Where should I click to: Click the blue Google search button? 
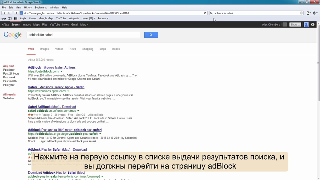click(x=151, y=35)
